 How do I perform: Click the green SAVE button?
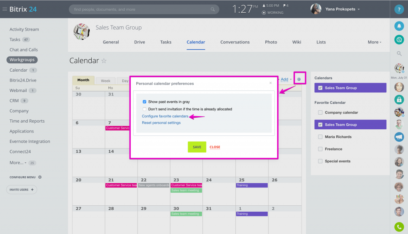pyautogui.click(x=197, y=147)
